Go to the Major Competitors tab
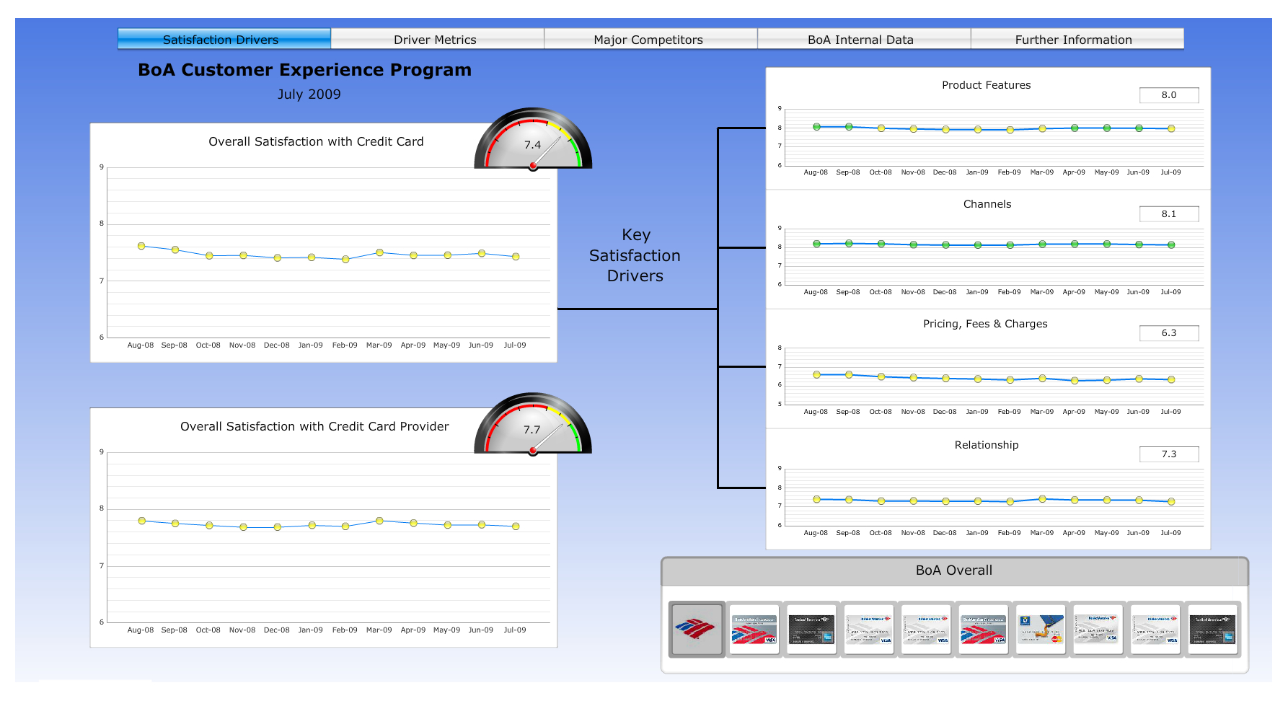Viewport: 1288px width, 701px height. [648, 40]
